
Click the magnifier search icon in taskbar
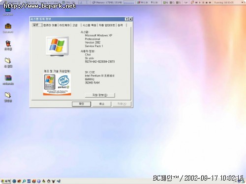coord(24,181)
